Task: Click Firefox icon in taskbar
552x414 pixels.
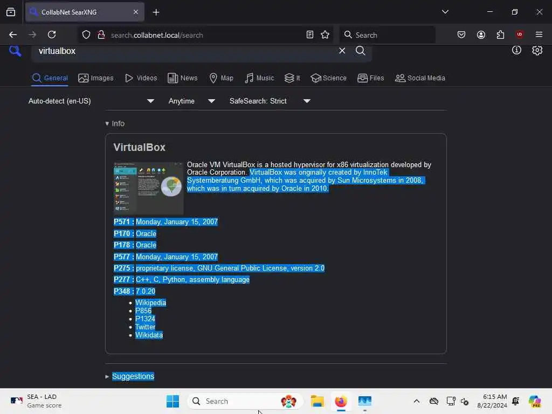Action: point(341,401)
